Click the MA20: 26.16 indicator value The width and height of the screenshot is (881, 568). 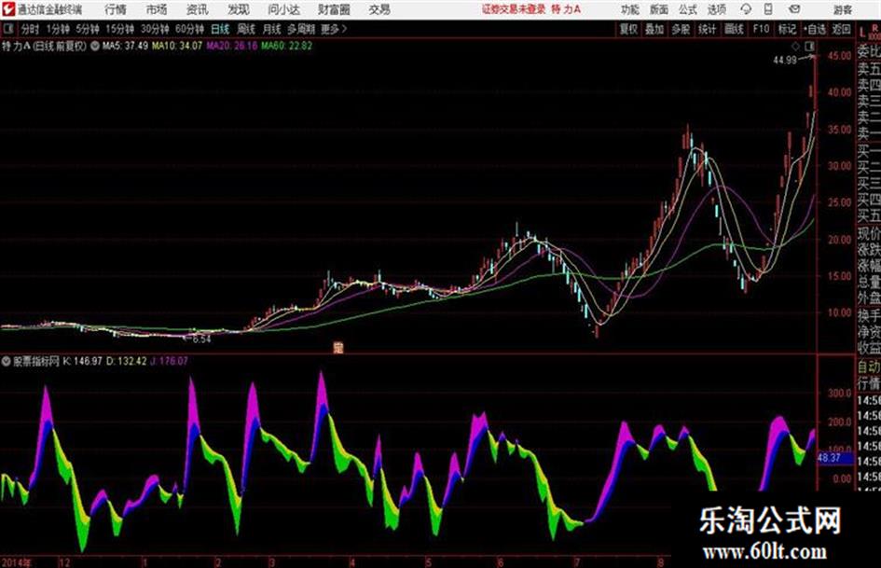231,46
